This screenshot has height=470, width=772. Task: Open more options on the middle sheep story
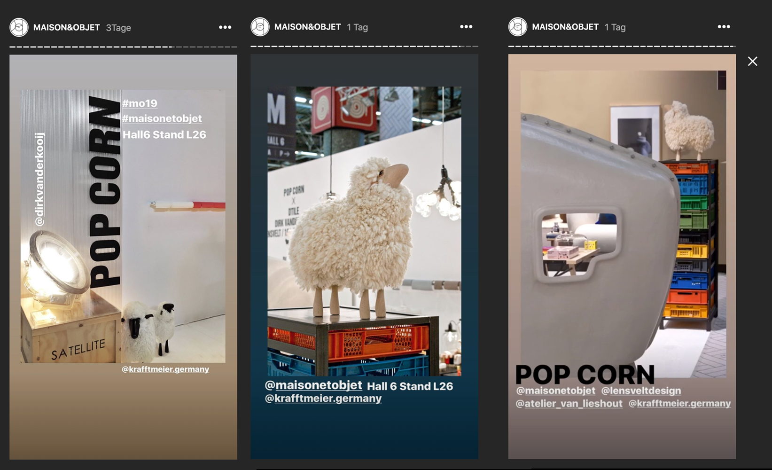tap(466, 27)
